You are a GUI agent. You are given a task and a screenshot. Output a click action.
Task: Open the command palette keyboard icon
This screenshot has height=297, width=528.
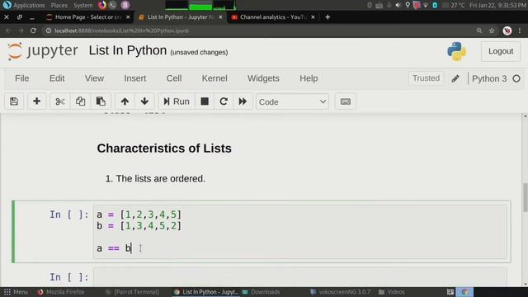click(x=346, y=101)
